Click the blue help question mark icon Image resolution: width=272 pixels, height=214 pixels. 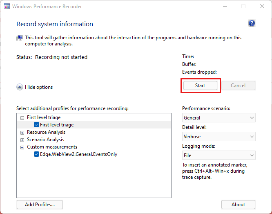[252, 23]
